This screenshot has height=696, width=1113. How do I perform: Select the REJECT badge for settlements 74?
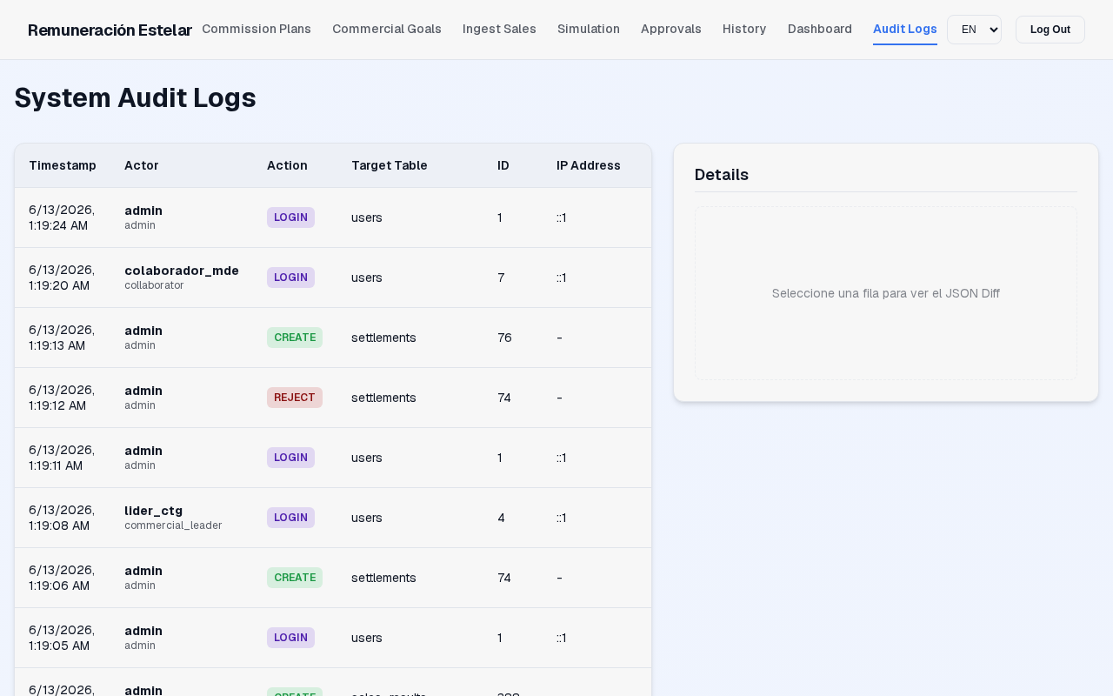click(295, 398)
